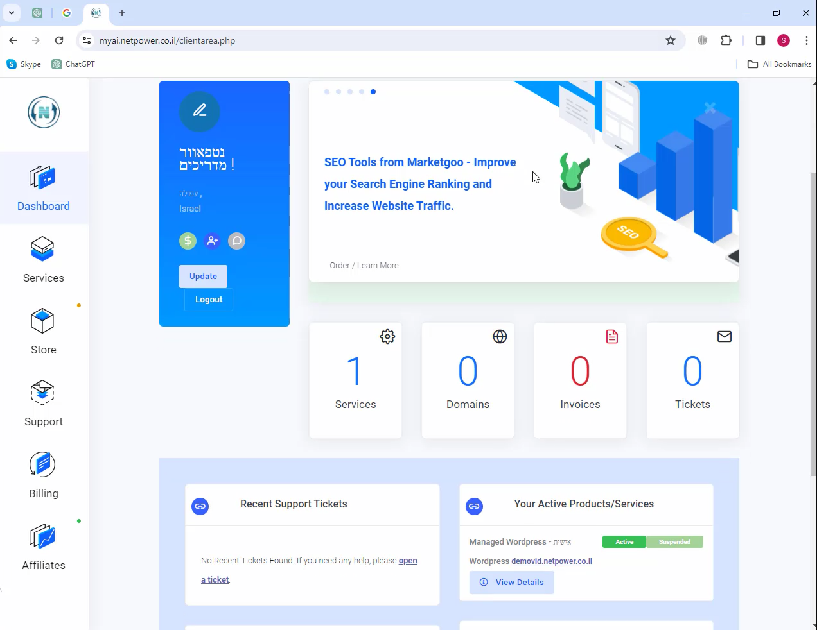Open the Invoices document tile icon
The height and width of the screenshot is (630, 817).
click(x=612, y=337)
